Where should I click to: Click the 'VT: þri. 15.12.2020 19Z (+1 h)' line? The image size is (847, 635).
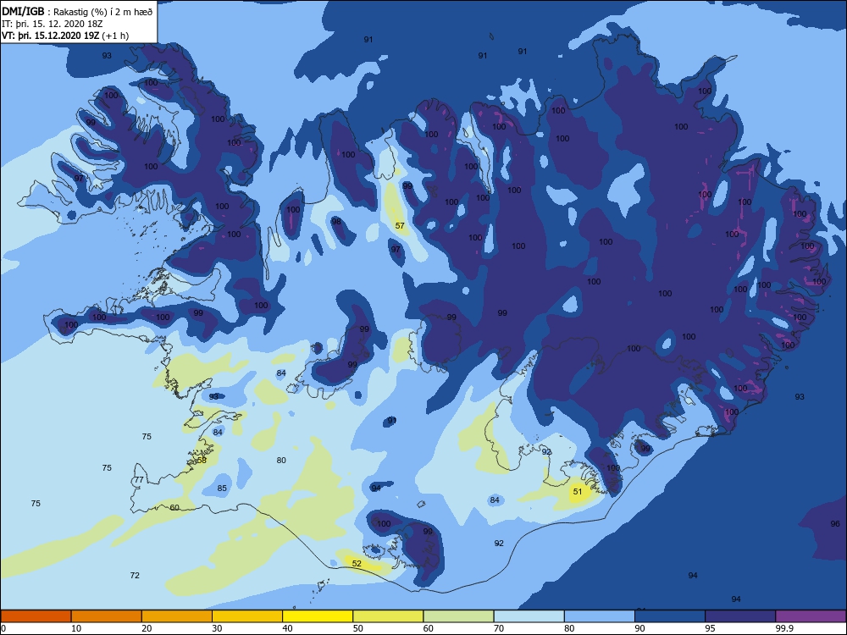click(65, 36)
